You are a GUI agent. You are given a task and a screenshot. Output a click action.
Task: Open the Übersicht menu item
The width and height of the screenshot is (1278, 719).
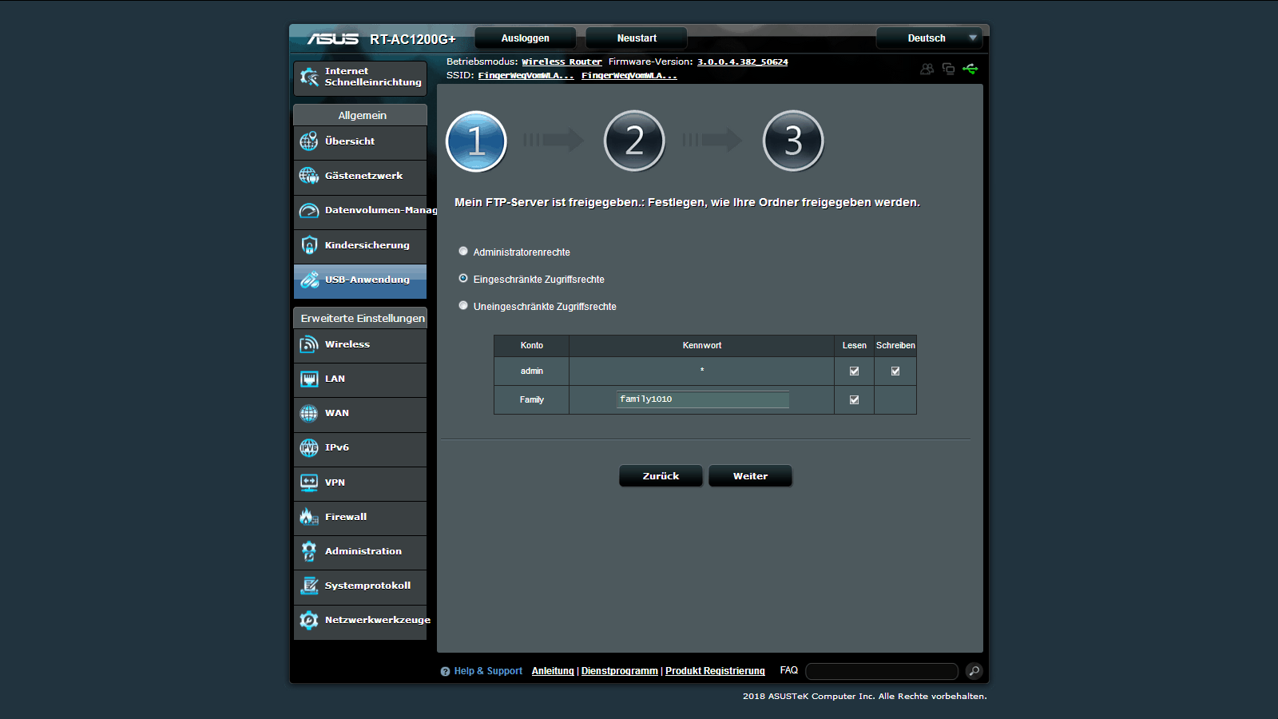click(360, 142)
